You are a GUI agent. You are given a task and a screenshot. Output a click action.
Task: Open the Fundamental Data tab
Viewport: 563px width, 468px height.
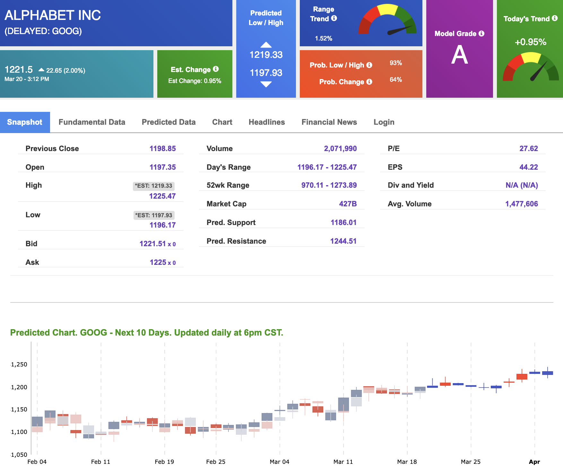[92, 122]
